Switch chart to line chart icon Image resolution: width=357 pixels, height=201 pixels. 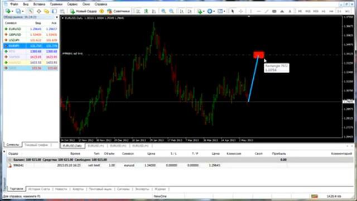154,11
